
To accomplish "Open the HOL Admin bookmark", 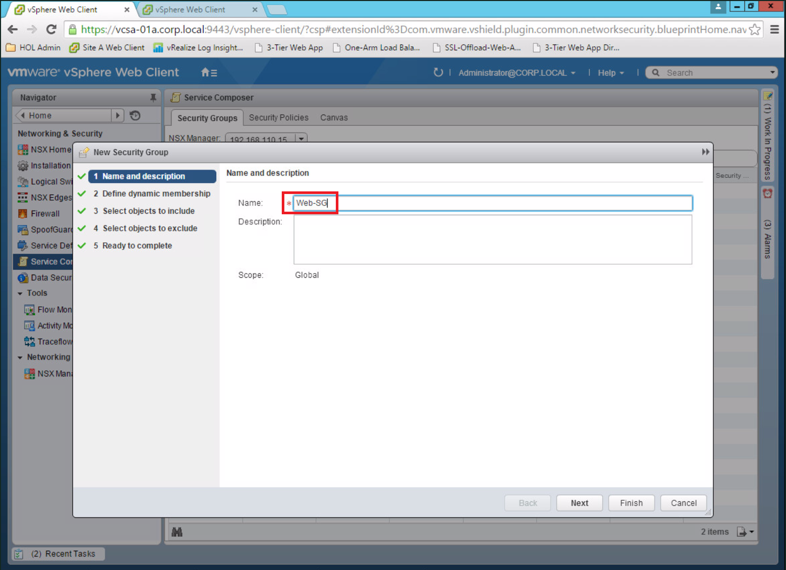I will point(33,47).
